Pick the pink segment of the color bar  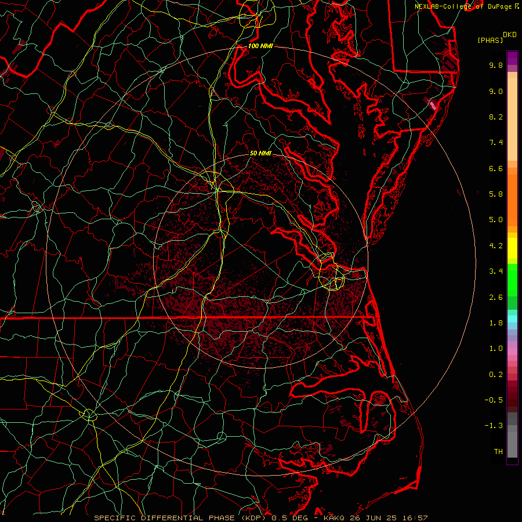512,351
